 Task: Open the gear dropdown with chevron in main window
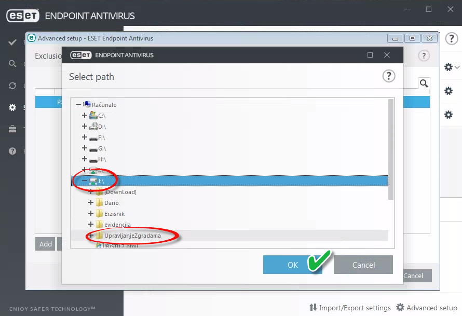tap(452, 67)
